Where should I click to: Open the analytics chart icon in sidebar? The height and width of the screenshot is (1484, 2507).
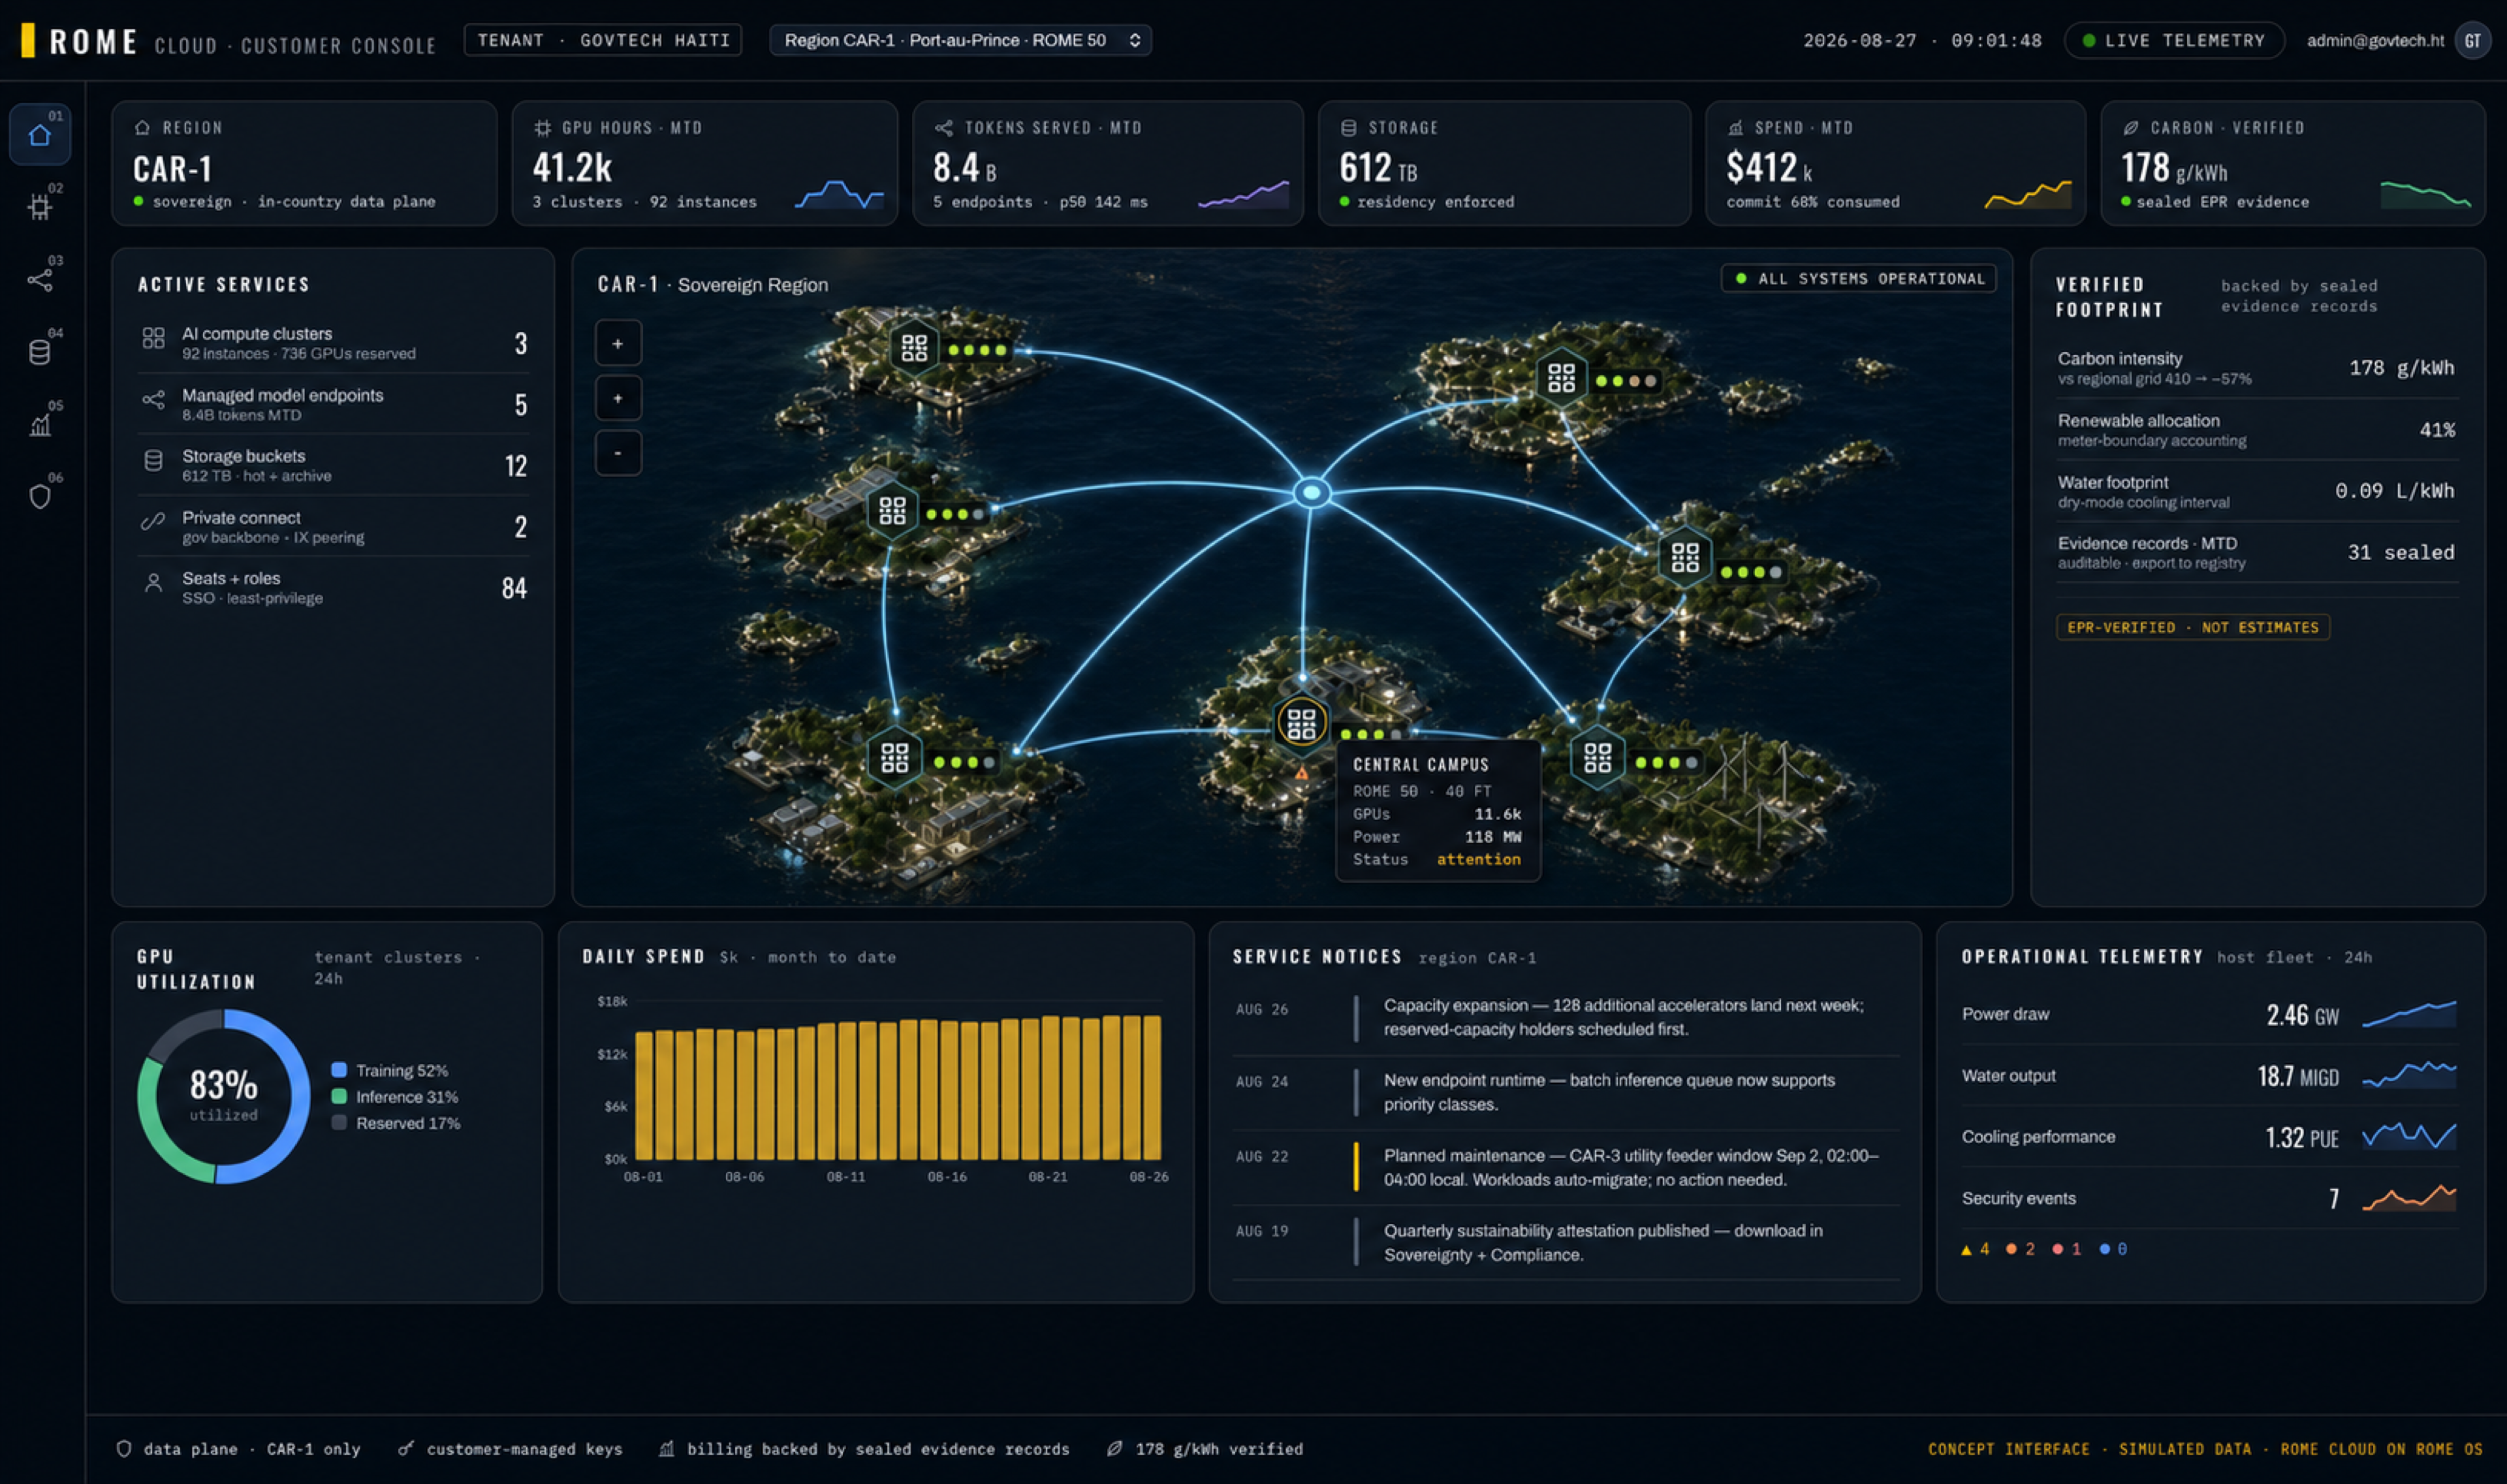[40, 425]
